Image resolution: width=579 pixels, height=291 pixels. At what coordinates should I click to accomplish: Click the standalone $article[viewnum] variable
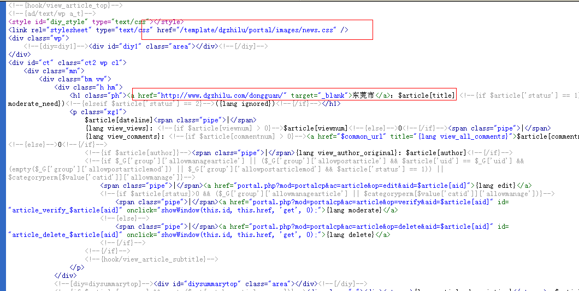click(x=316, y=128)
